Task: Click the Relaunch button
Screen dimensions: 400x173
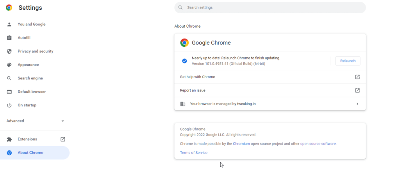Action: coord(348,61)
